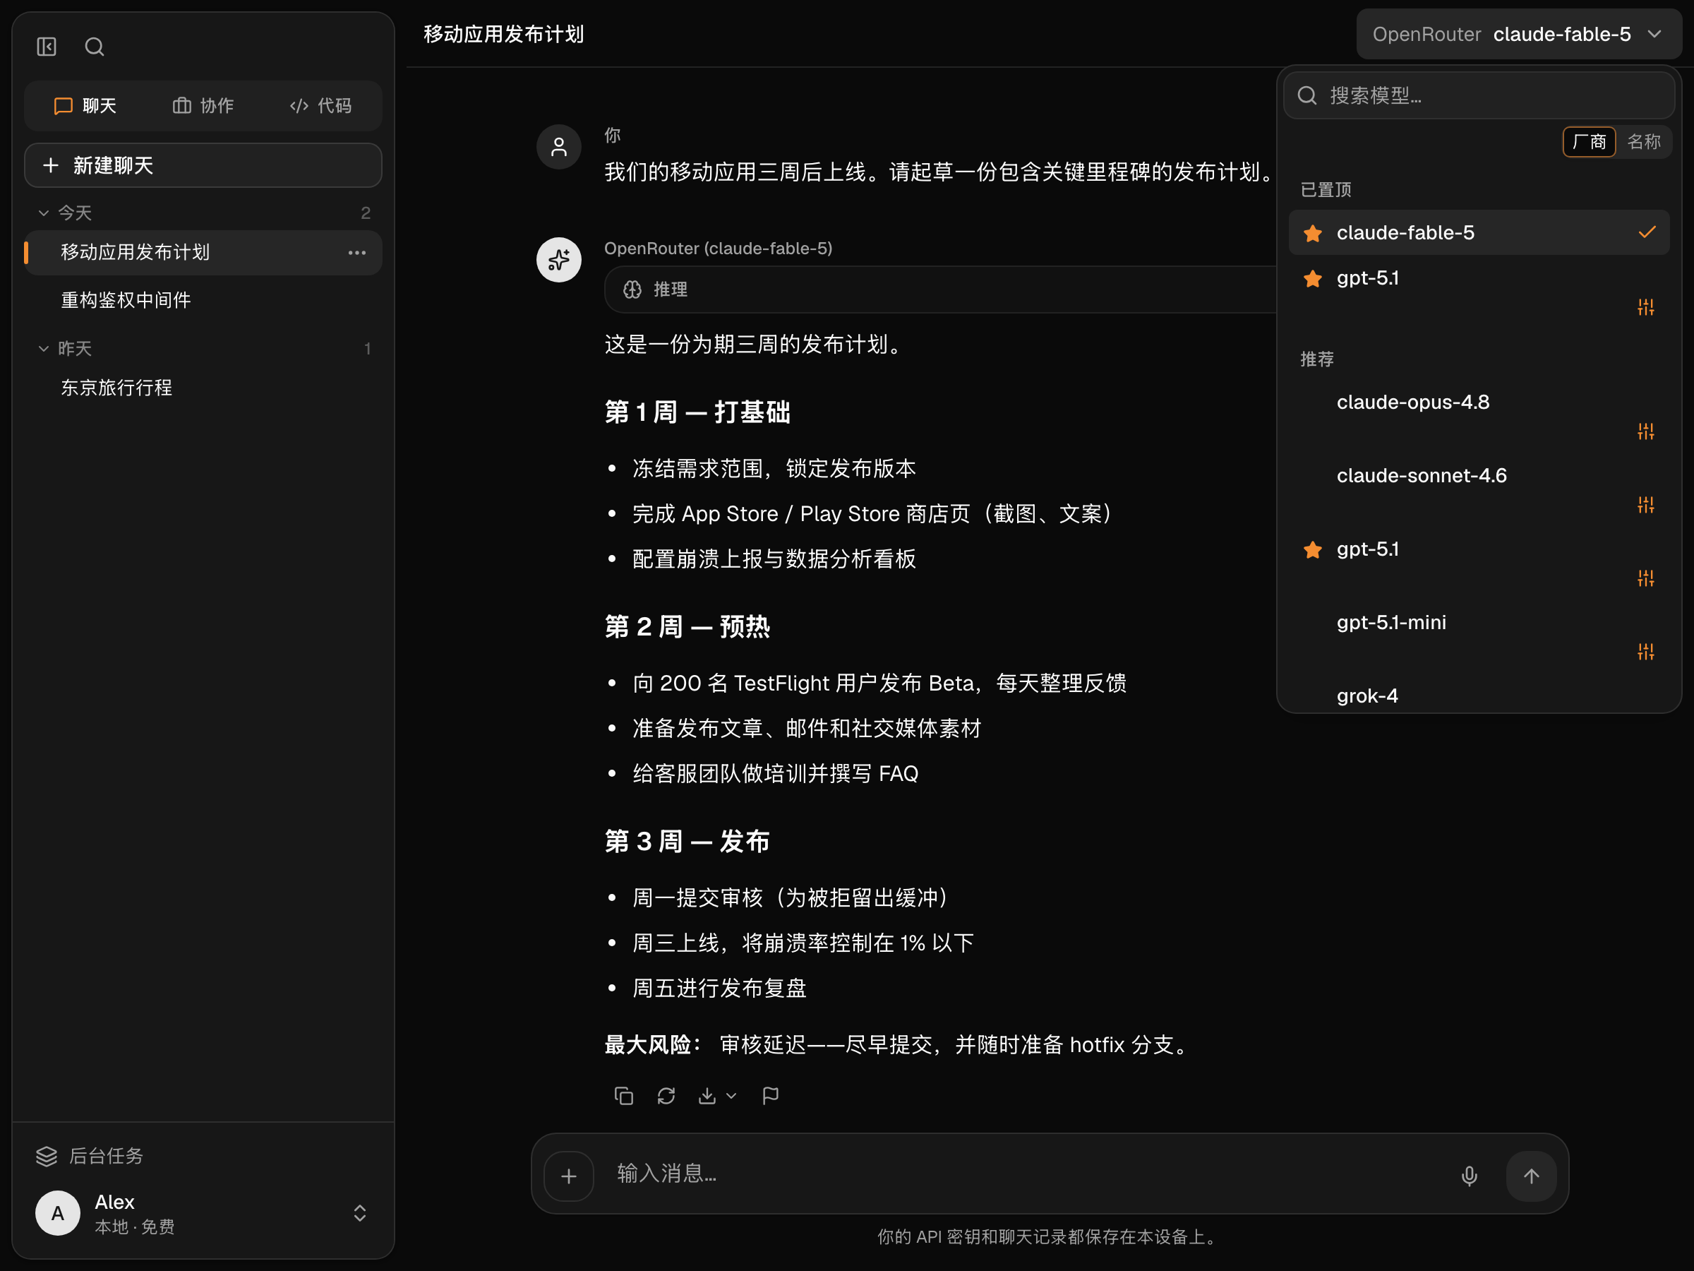This screenshot has height=1271, width=1694.
Task: Open the 重构鉴权中间件 chat
Action: 203,300
